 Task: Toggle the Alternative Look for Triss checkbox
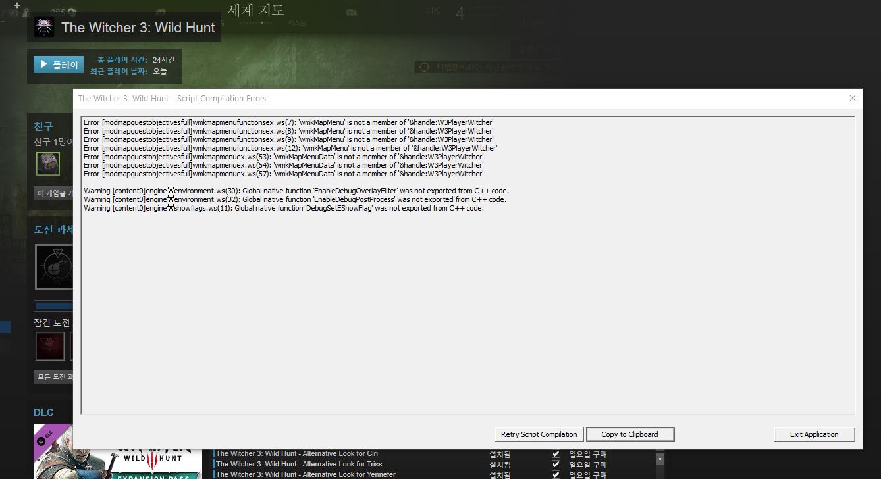[556, 465]
